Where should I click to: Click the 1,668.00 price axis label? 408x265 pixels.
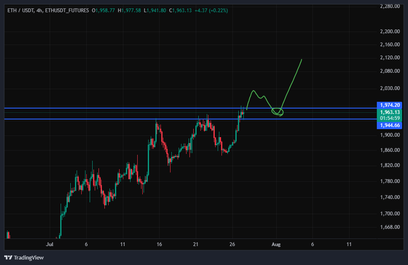tap(390, 227)
